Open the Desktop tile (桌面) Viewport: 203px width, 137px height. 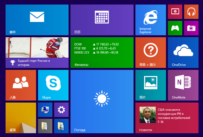21,118
